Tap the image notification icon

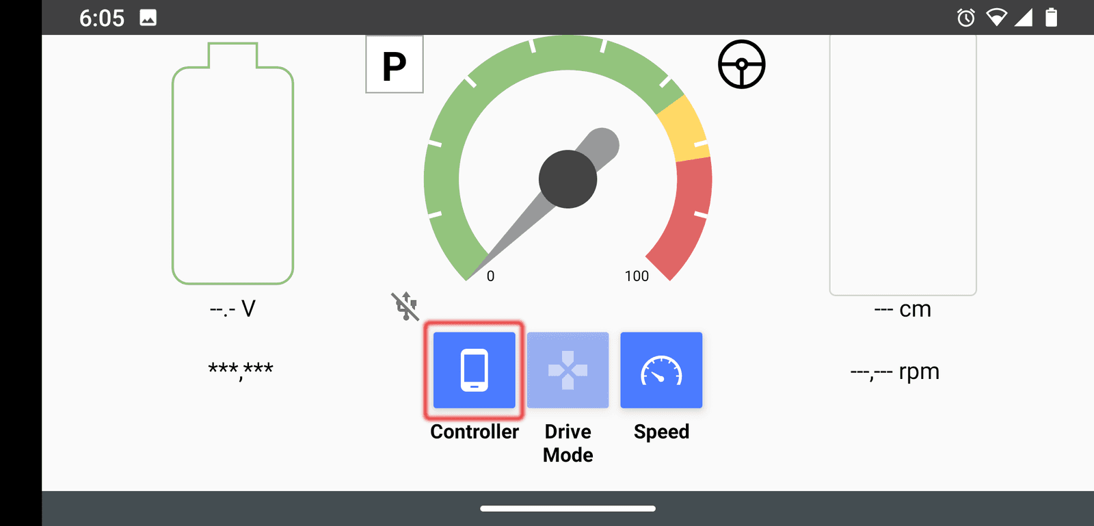pyautogui.click(x=148, y=18)
